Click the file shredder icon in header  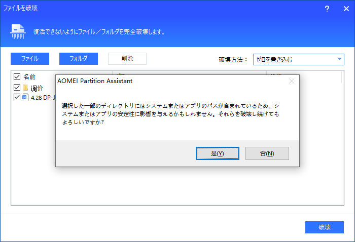18,31
